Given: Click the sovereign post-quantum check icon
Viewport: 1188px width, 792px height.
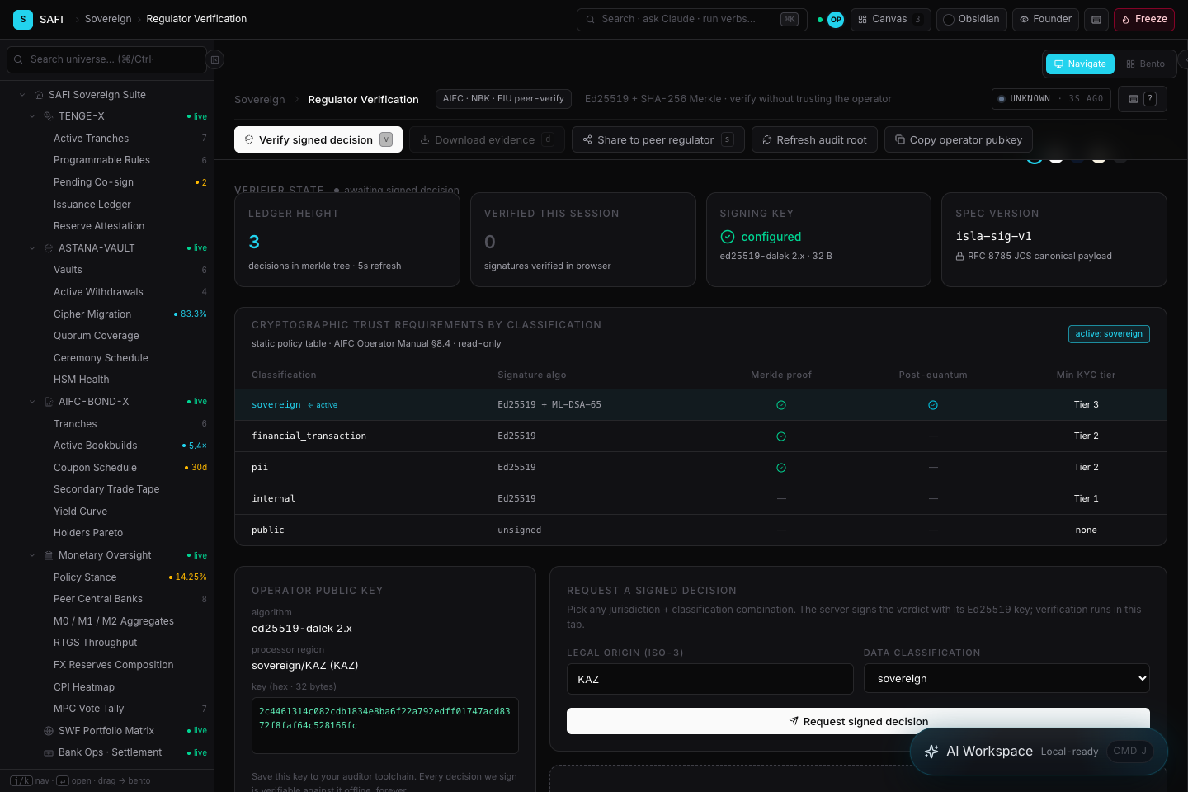Looking at the screenshot, I should (933, 405).
